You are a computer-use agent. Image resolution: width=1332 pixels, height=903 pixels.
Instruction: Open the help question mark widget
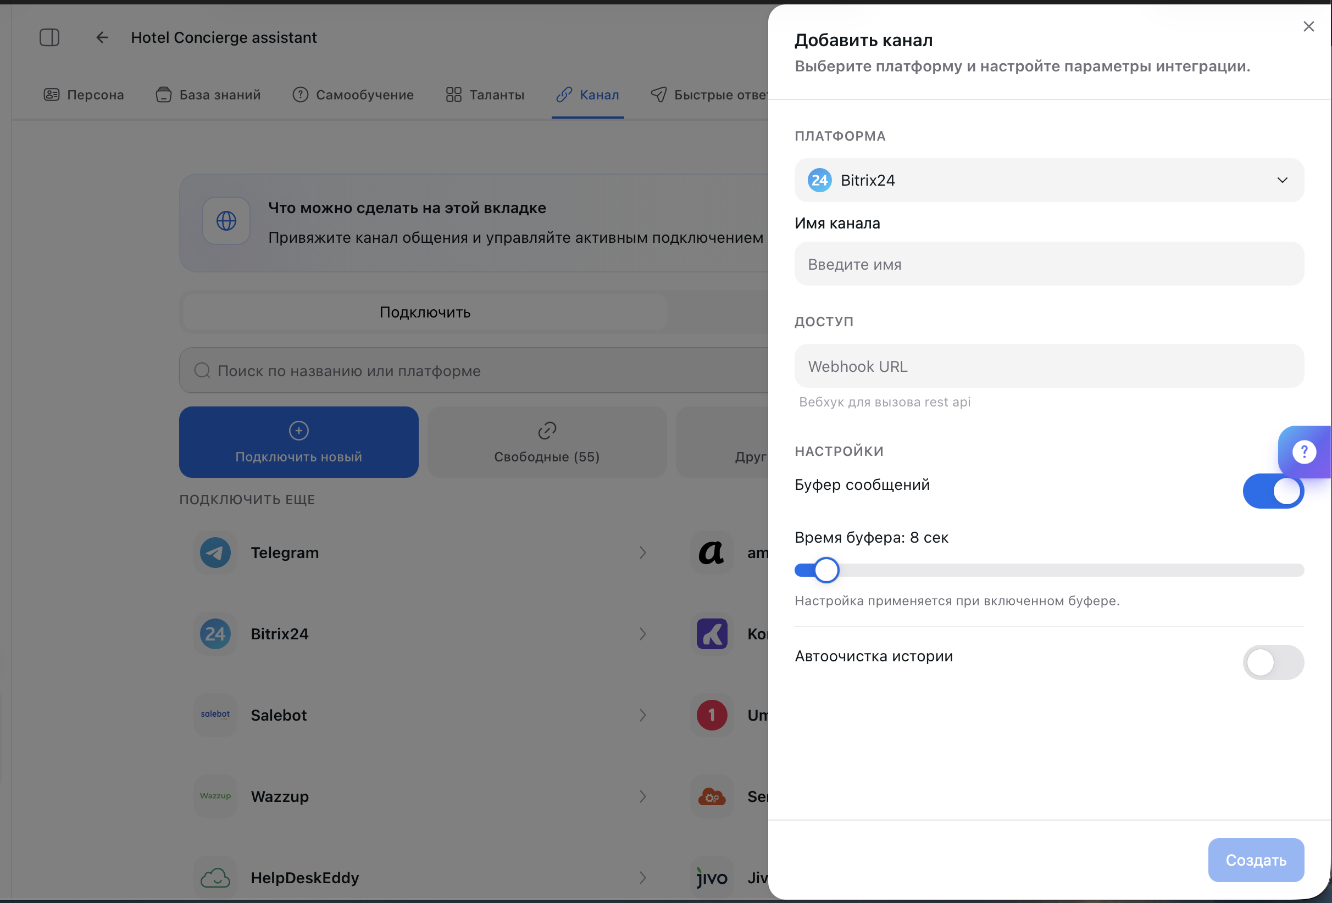tap(1305, 452)
